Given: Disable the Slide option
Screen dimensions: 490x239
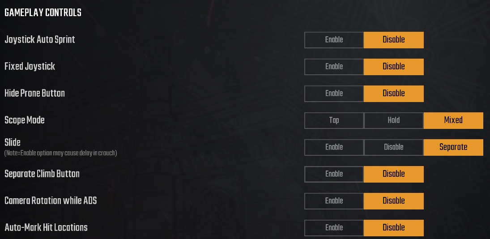Looking at the screenshot, I should [393, 147].
